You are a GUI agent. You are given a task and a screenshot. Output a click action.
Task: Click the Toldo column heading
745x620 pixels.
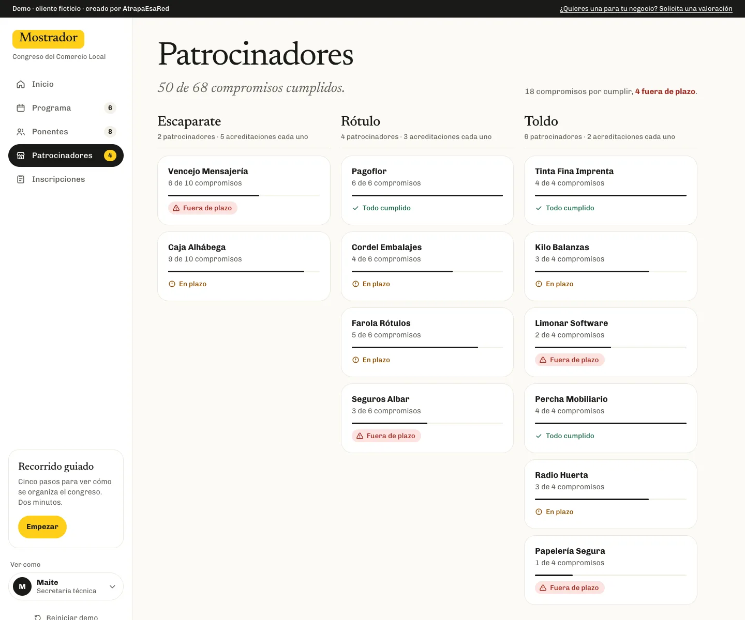click(541, 121)
